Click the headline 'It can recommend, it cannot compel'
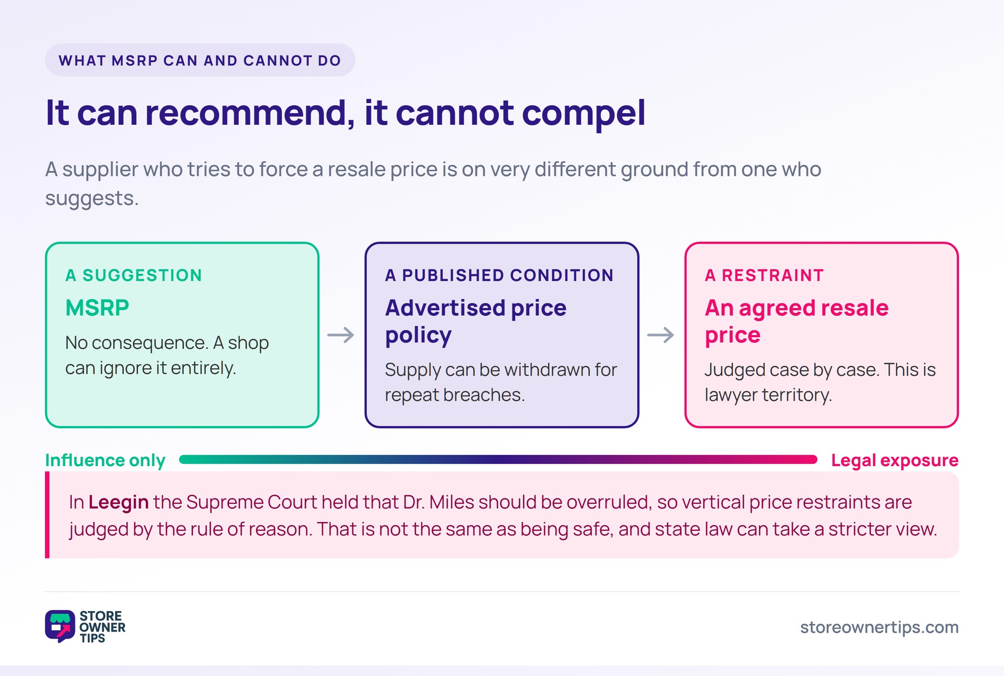Screen dimensions: 1004x676 [x=346, y=113]
